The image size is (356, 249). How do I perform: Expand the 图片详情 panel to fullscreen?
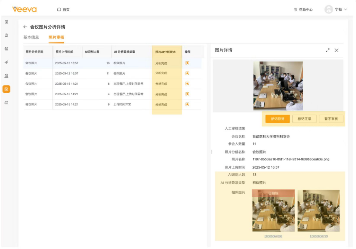pyautogui.click(x=328, y=50)
